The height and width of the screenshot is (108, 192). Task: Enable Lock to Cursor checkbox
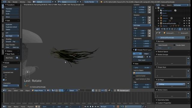[x=134, y=76]
